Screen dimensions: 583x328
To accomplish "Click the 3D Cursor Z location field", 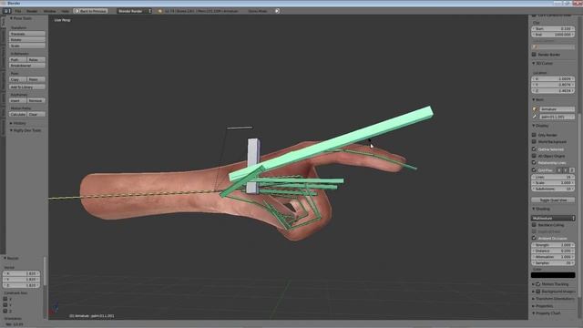I will point(553,91).
